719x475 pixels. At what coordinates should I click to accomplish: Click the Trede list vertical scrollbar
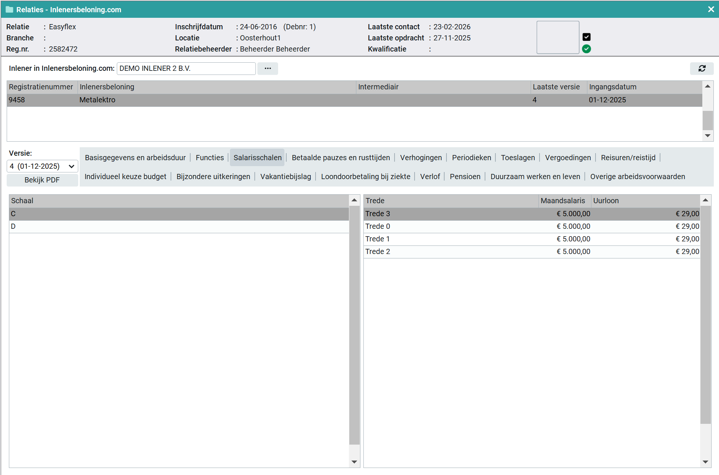(705, 315)
